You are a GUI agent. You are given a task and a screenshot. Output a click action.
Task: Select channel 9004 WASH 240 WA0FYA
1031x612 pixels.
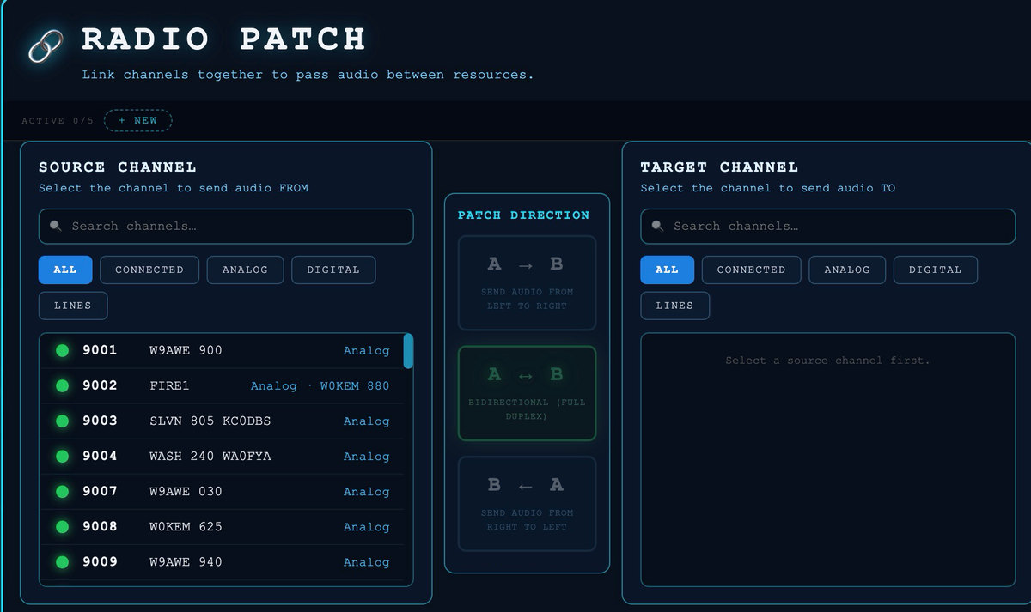coord(222,457)
